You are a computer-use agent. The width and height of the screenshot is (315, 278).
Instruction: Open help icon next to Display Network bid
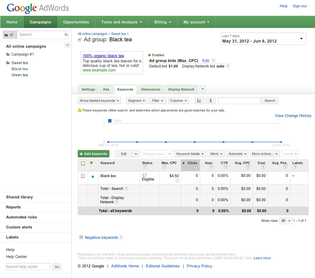point(228,66)
